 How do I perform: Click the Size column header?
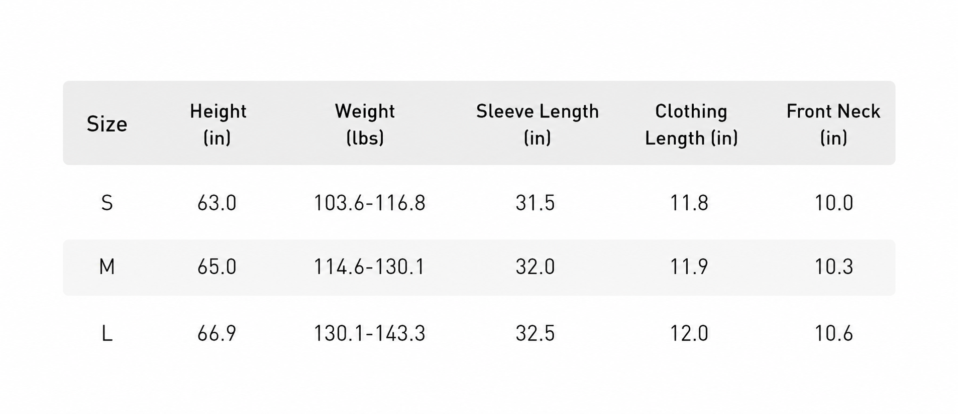coord(107,124)
